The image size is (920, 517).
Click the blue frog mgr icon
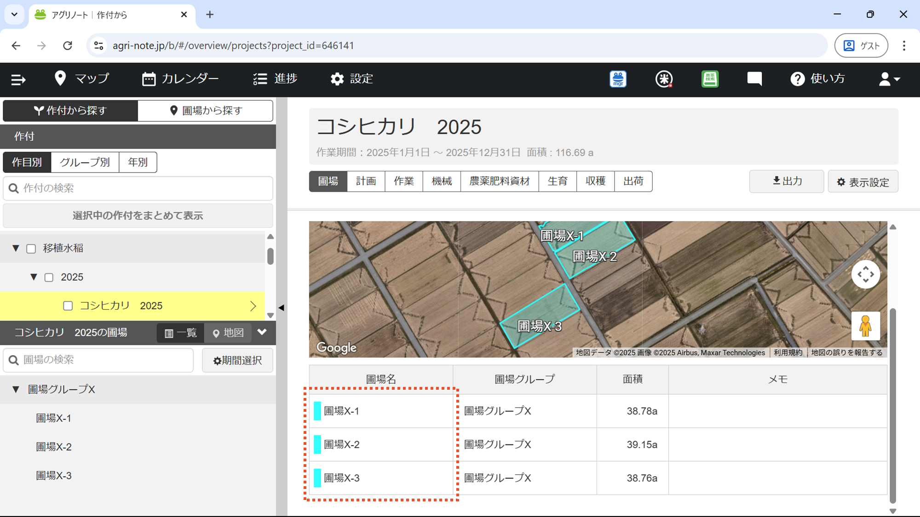[618, 79]
